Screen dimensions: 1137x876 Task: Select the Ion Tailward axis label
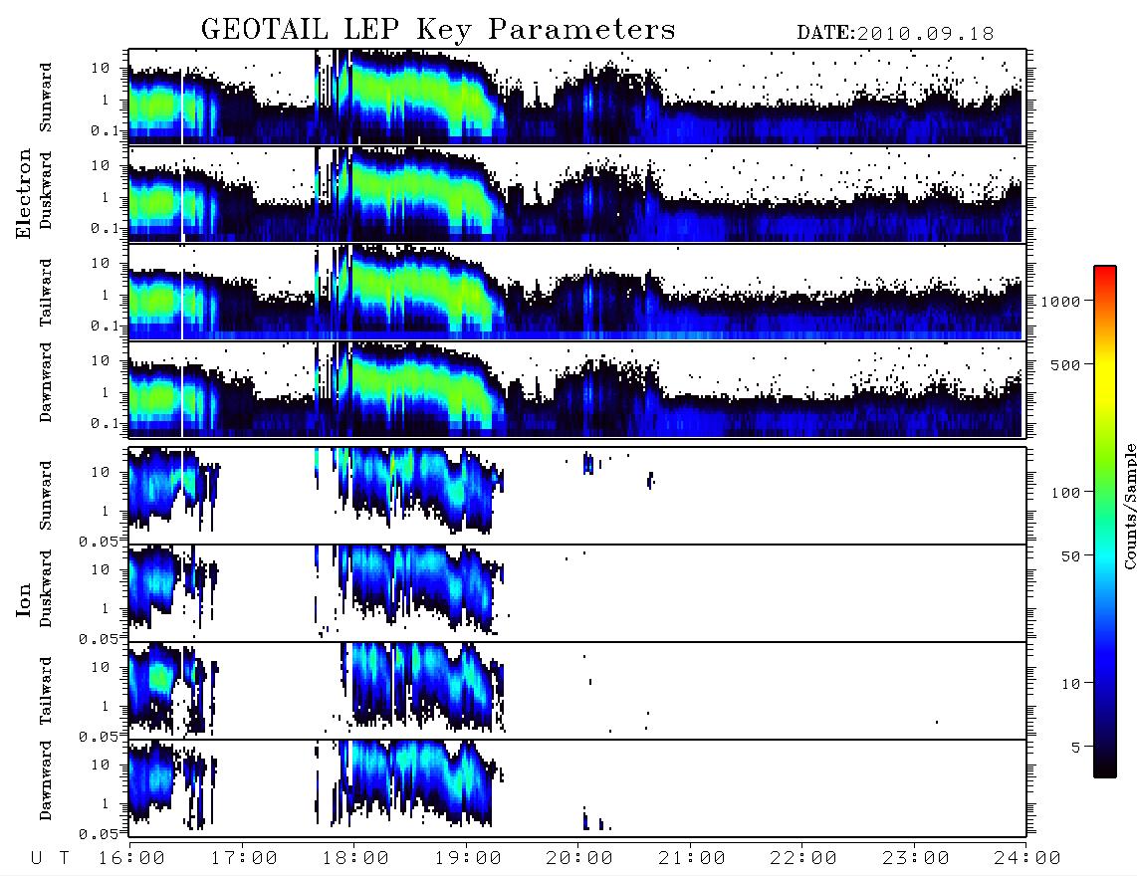click(46, 691)
